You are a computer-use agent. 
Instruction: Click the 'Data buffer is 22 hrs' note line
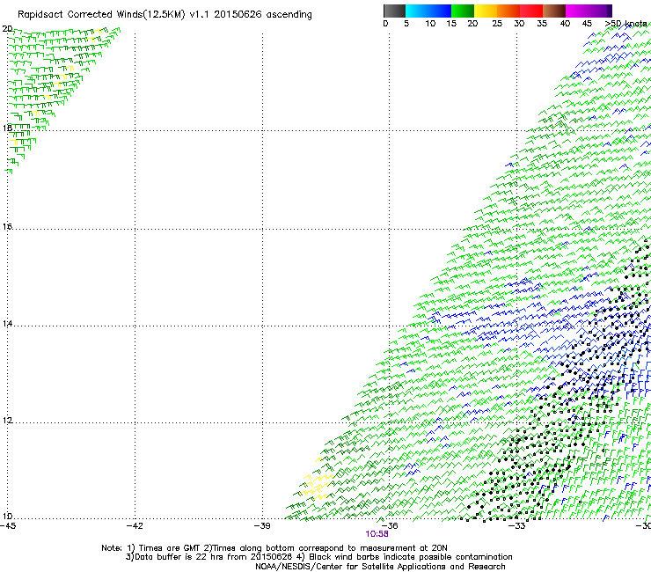(x=318, y=557)
